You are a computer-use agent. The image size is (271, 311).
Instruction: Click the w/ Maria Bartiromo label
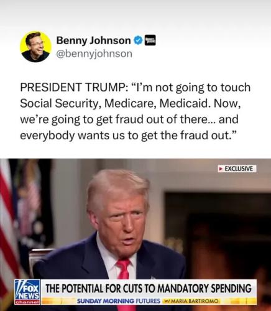point(191,301)
